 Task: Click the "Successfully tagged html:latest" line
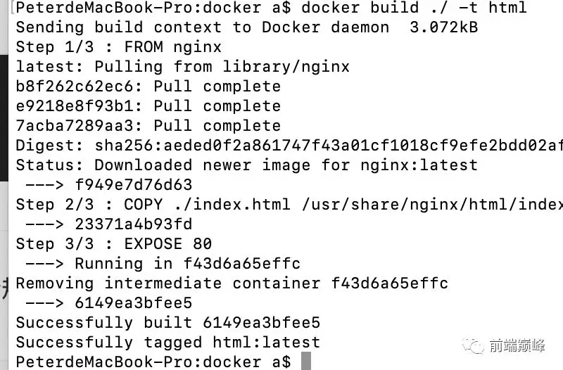click(x=167, y=343)
